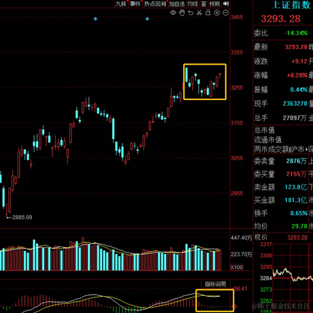313x313 pixels.
Task: Click the second blue diamond event marker
Action: point(147,19)
